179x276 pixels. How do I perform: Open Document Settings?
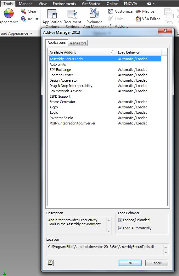point(72,18)
